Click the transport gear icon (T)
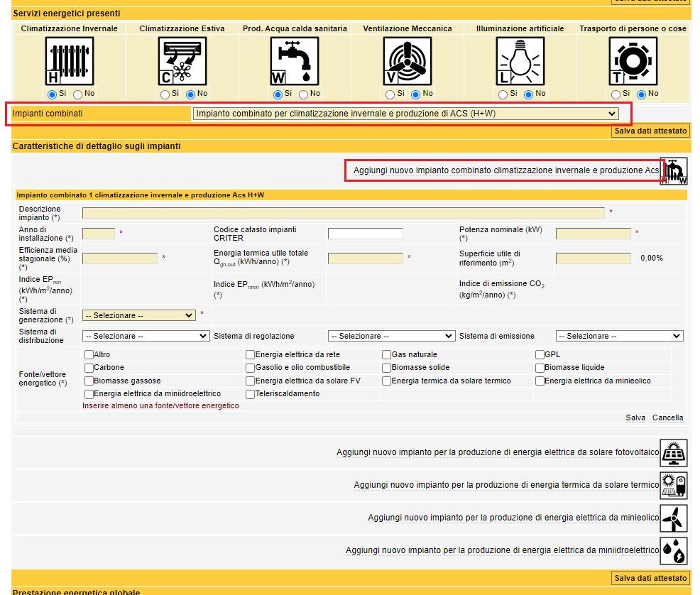The height and width of the screenshot is (595, 700). click(x=633, y=61)
